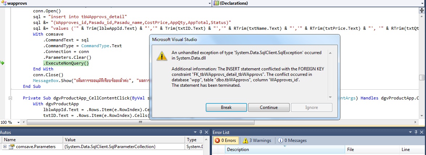Click the Type column header in Autos
This screenshot has width=426, height=155.
(194, 140)
